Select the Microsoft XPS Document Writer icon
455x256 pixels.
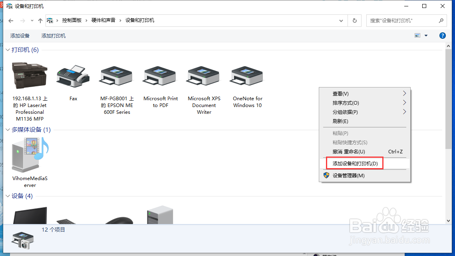(x=204, y=76)
